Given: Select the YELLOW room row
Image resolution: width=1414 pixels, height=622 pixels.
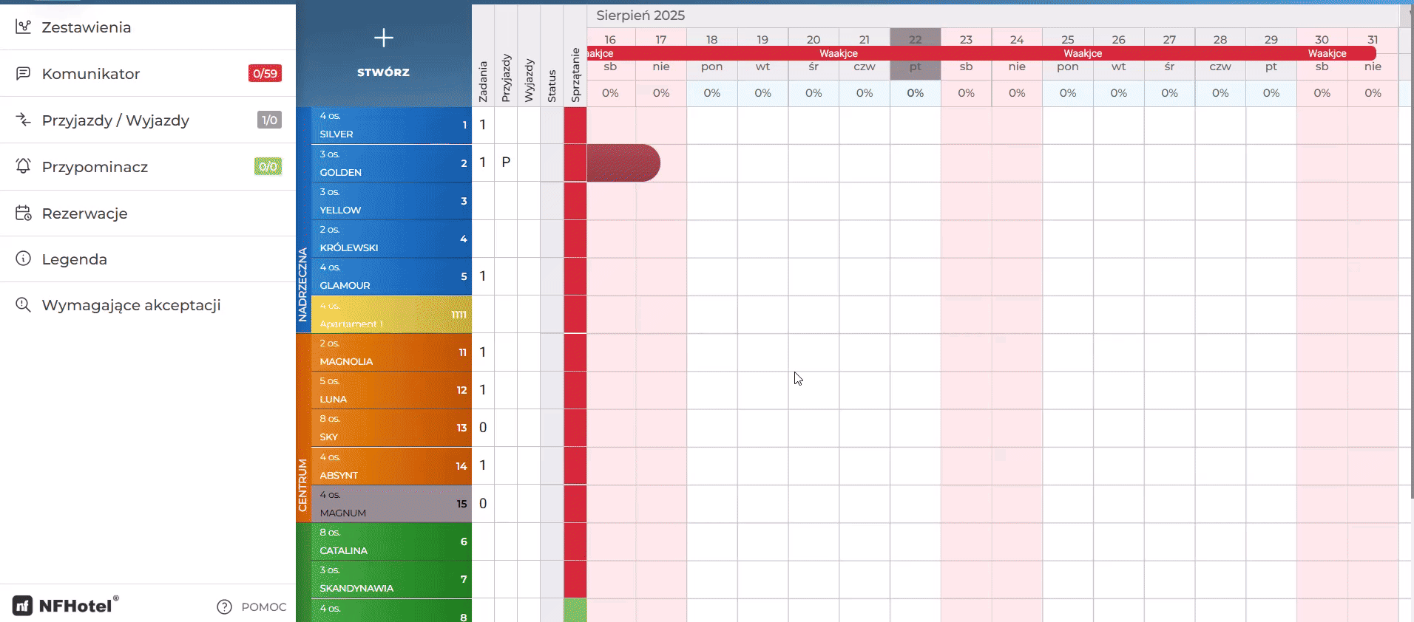Looking at the screenshot, I should (x=391, y=201).
